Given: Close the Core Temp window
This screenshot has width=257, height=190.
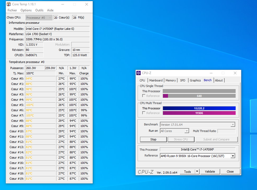Looking at the screenshot, I should [87, 4].
